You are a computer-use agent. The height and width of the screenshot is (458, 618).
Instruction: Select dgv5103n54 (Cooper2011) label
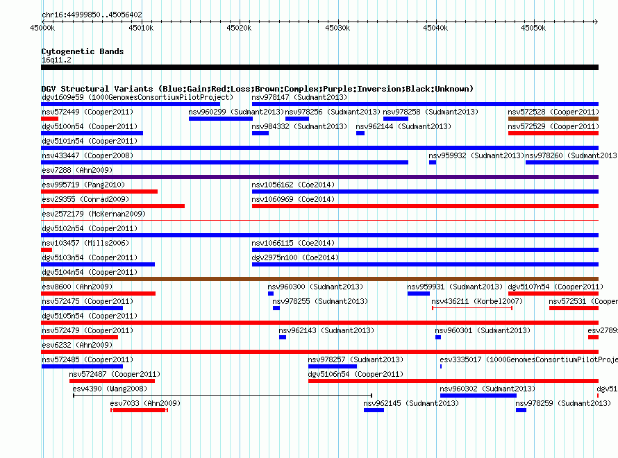(90, 257)
